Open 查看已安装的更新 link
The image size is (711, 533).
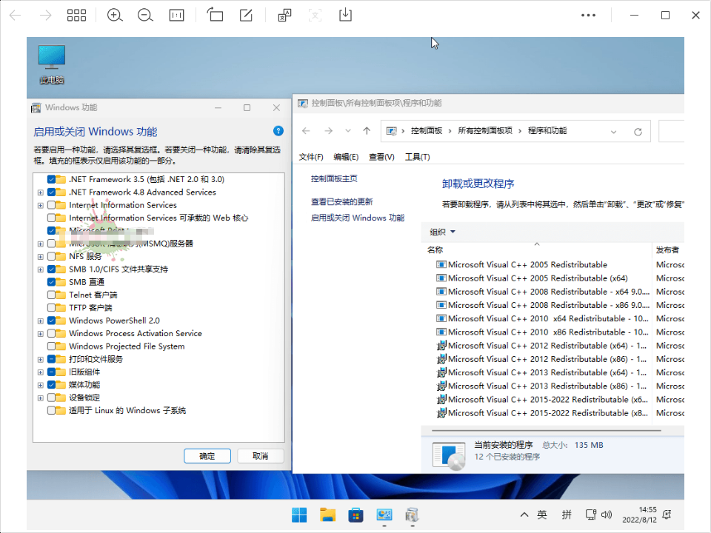[342, 201]
